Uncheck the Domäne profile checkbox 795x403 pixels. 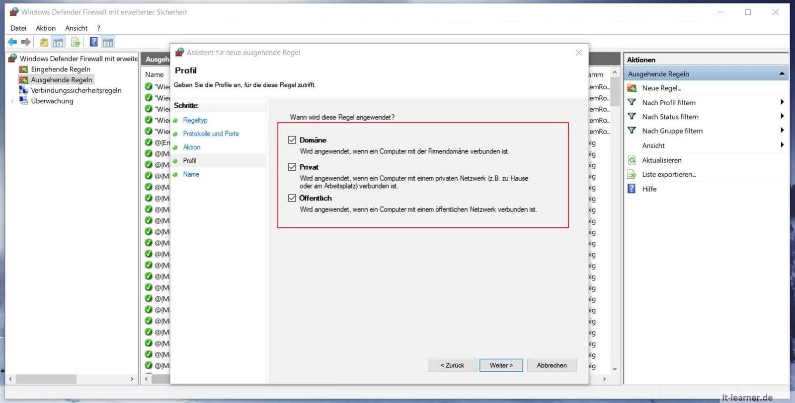[292, 140]
